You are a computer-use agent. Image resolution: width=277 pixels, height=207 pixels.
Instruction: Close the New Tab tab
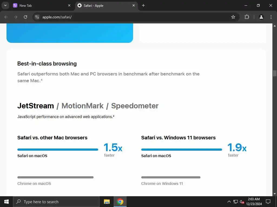(x=69, y=5)
